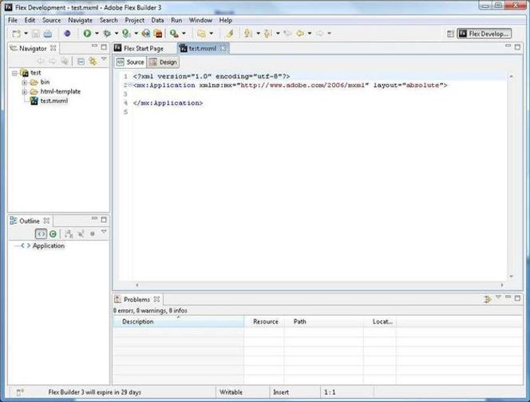This screenshot has height=402, width=530.
Task: Click the yellow Back navigation arrow
Action: click(x=300, y=34)
